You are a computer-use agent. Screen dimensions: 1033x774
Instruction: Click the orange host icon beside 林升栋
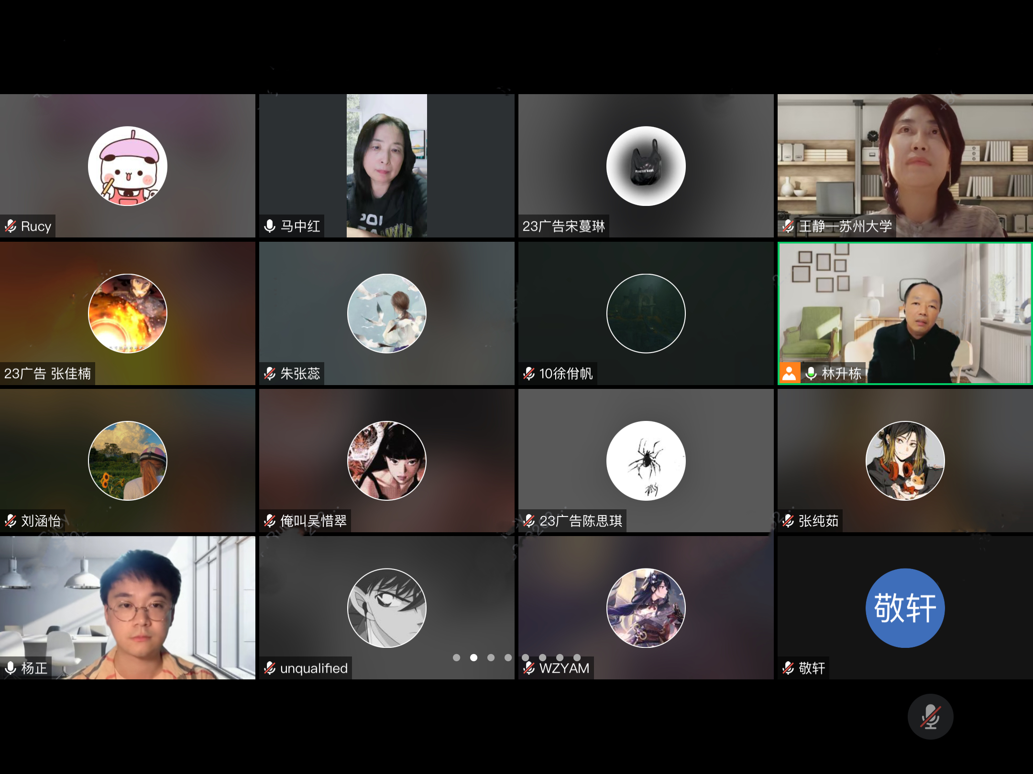pyautogui.click(x=789, y=373)
